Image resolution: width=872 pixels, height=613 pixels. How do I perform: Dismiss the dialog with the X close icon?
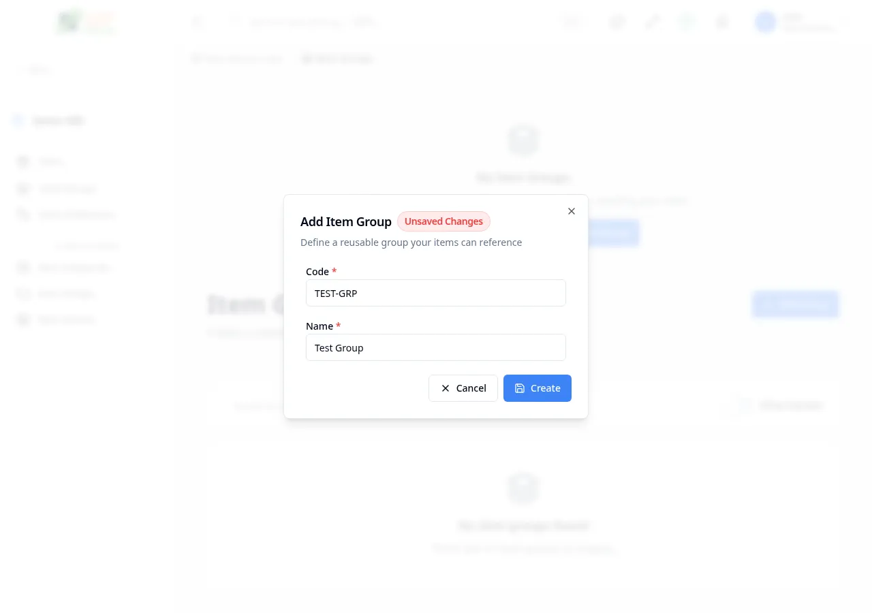tap(571, 211)
